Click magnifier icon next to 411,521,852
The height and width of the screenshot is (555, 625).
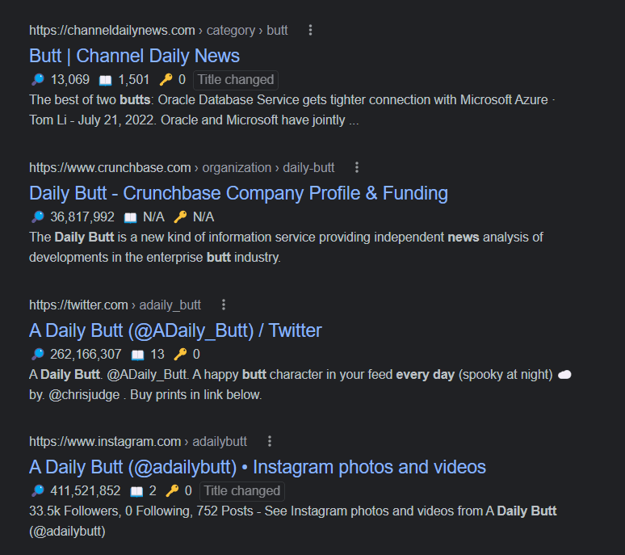[38, 491]
